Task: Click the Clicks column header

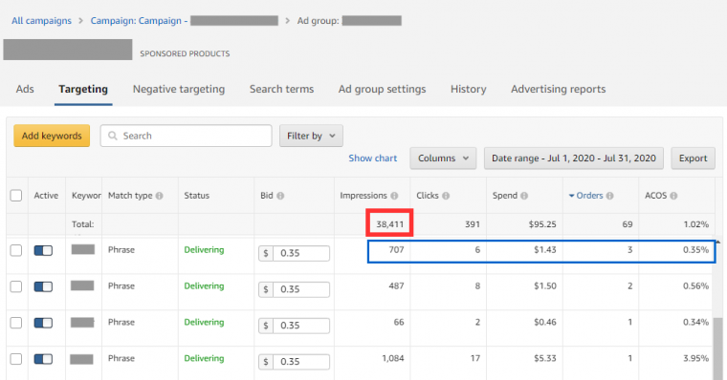Action: pyautogui.click(x=428, y=196)
